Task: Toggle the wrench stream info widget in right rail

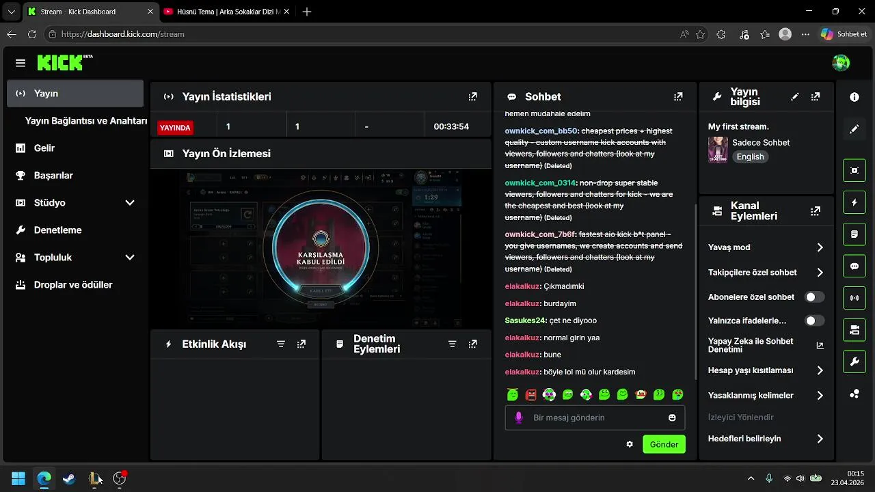Action: 854,362
